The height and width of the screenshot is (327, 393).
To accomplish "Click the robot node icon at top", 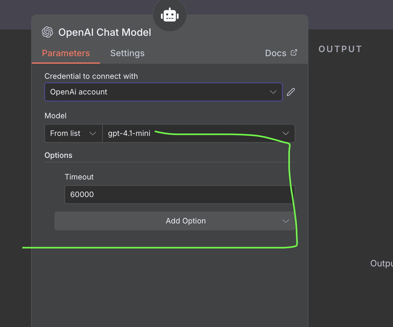I will [x=170, y=15].
